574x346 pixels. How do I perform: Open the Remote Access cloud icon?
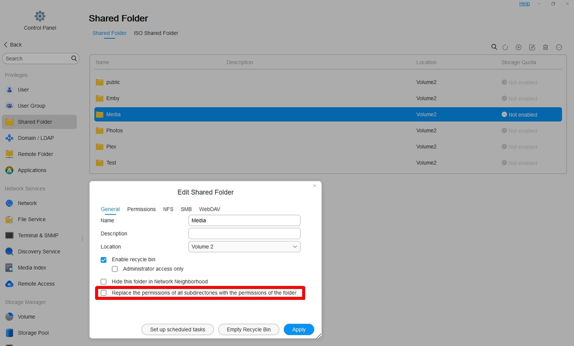point(9,284)
